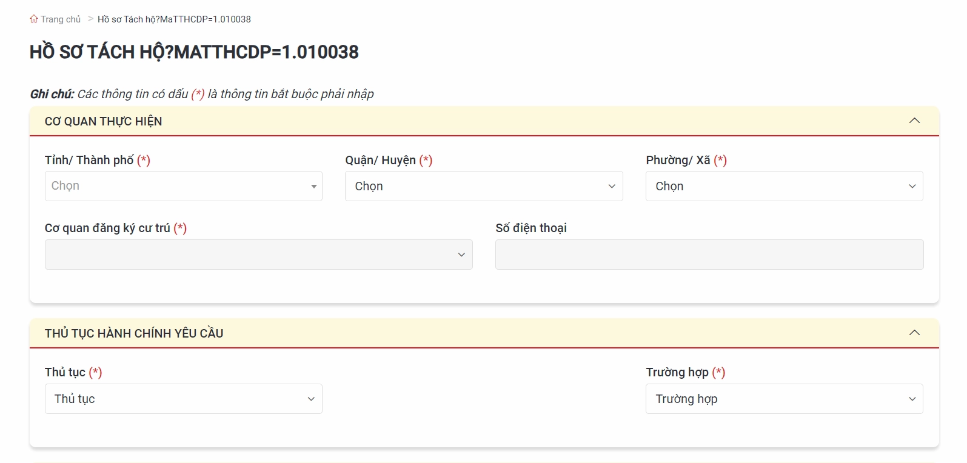967x463 pixels.
Task: Collapse the CƠ QUAN THỰC HIỆN section chevron
Action: click(914, 121)
